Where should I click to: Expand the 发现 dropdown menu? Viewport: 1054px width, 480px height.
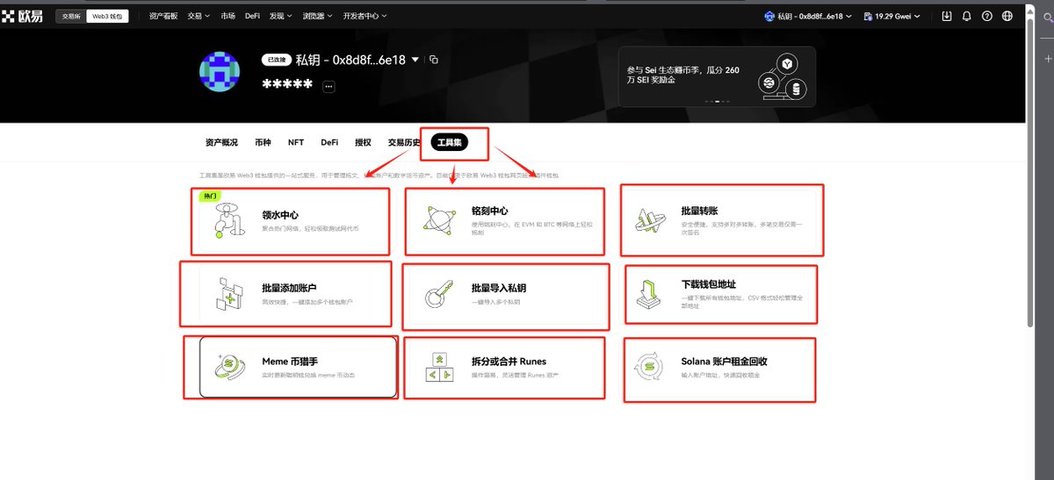tap(281, 16)
